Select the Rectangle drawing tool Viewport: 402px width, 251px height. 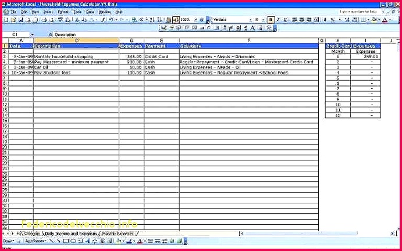click(x=66, y=241)
